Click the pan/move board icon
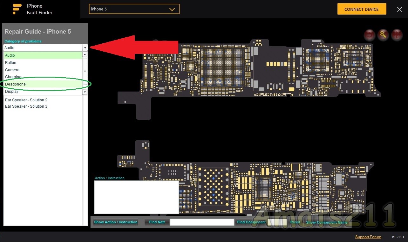The height and width of the screenshot is (242, 408). [x=397, y=35]
